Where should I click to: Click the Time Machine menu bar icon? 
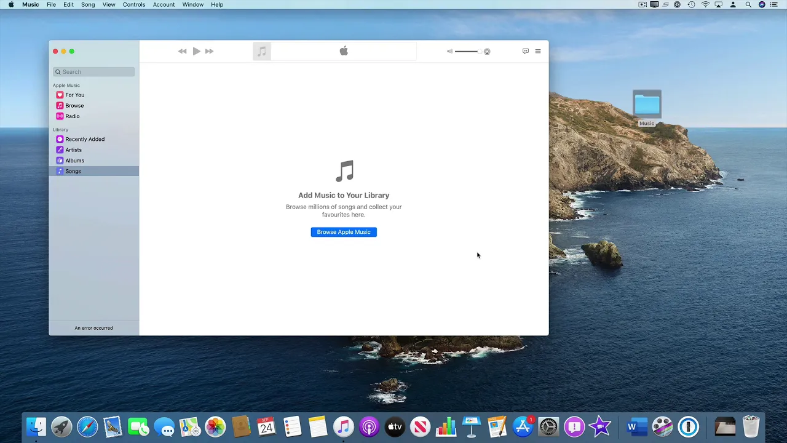pyautogui.click(x=691, y=4)
